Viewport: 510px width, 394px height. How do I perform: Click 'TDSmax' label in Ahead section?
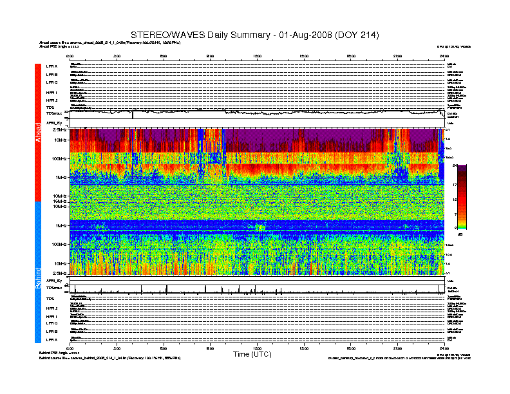pos(53,113)
